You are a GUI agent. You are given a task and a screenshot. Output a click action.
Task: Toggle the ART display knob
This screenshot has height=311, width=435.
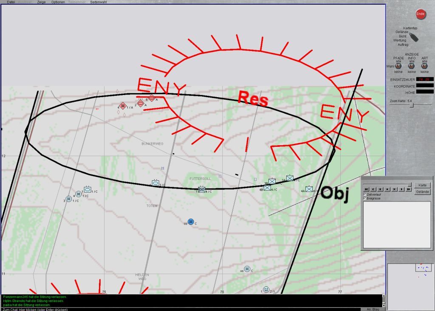pos(424,66)
